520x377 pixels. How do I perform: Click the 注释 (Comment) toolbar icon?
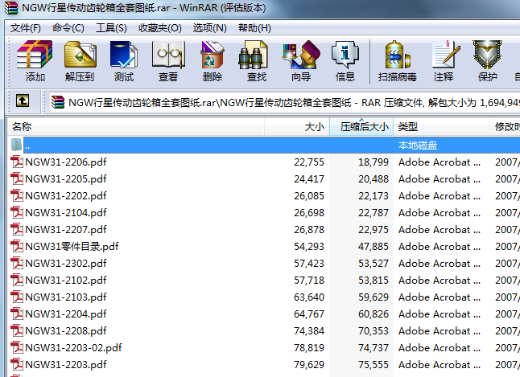coord(444,61)
